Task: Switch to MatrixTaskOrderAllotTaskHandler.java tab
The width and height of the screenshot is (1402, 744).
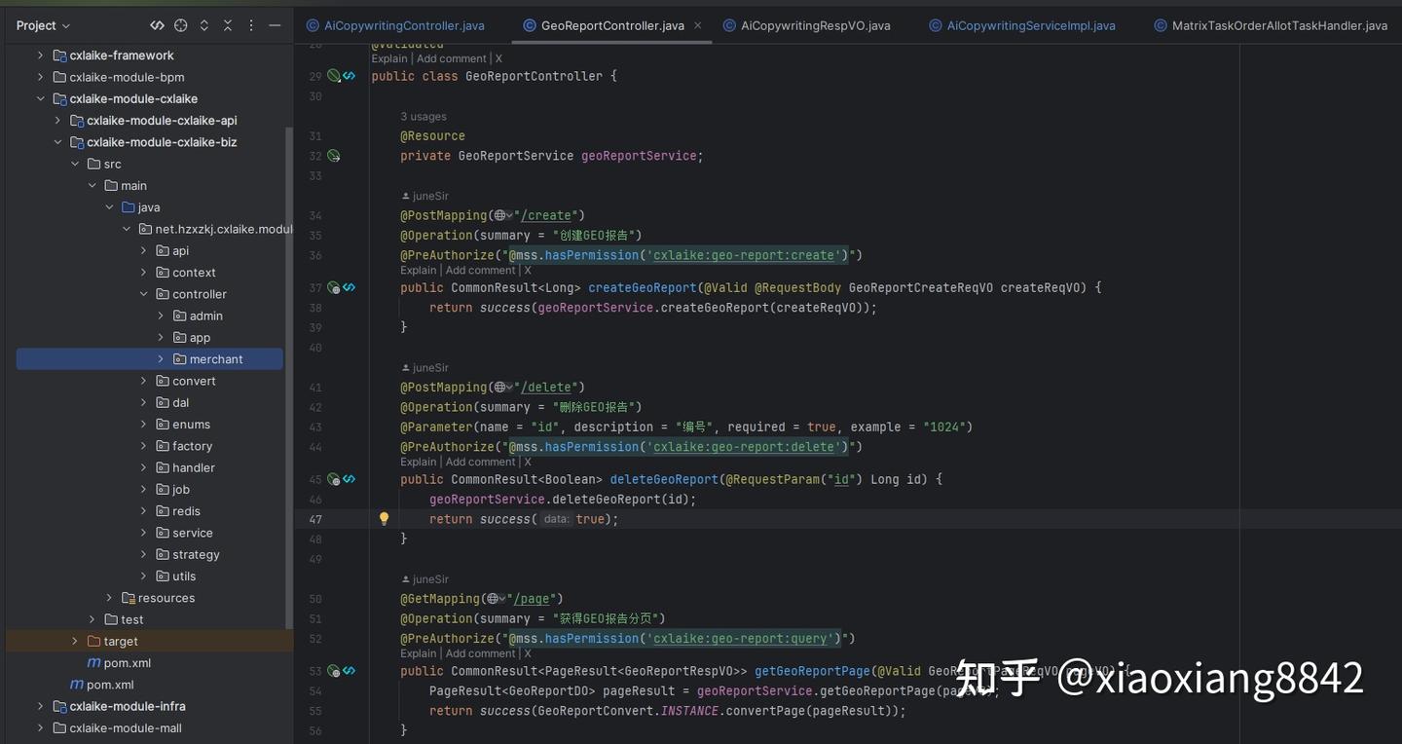Action: [1271, 25]
